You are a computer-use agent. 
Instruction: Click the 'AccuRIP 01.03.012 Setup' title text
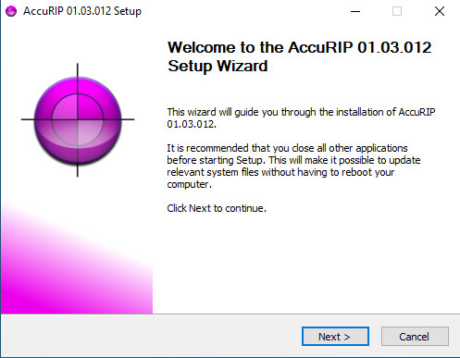coord(82,11)
